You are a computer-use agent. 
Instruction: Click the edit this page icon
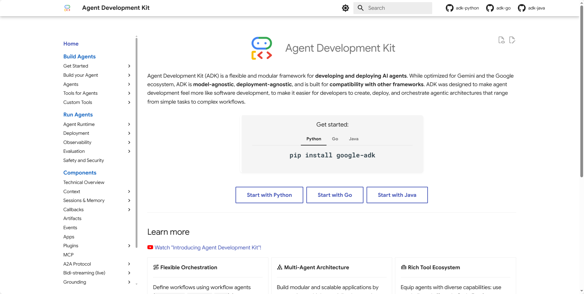512,40
